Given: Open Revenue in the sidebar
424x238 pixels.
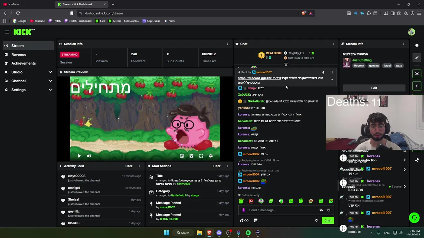Looking at the screenshot, I should coord(28,55).
